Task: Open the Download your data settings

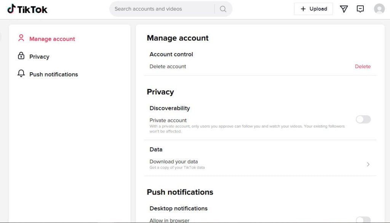Action: click(174, 161)
